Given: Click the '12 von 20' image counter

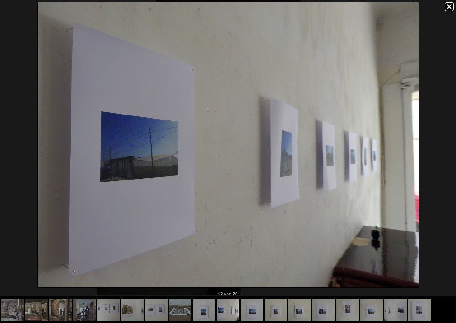Looking at the screenshot, I should (x=228, y=294).
